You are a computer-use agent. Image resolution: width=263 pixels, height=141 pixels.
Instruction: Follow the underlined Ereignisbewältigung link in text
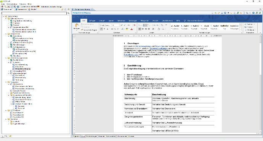tap(159, 48)
